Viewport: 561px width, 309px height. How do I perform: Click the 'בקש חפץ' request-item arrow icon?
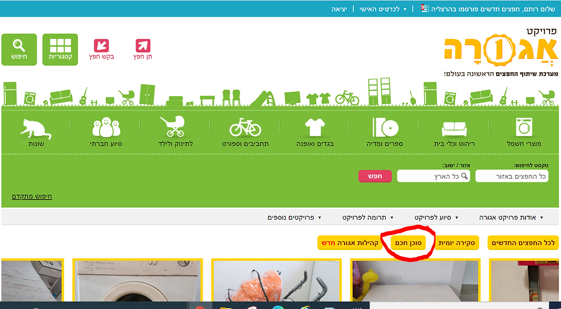pos(101,46)
